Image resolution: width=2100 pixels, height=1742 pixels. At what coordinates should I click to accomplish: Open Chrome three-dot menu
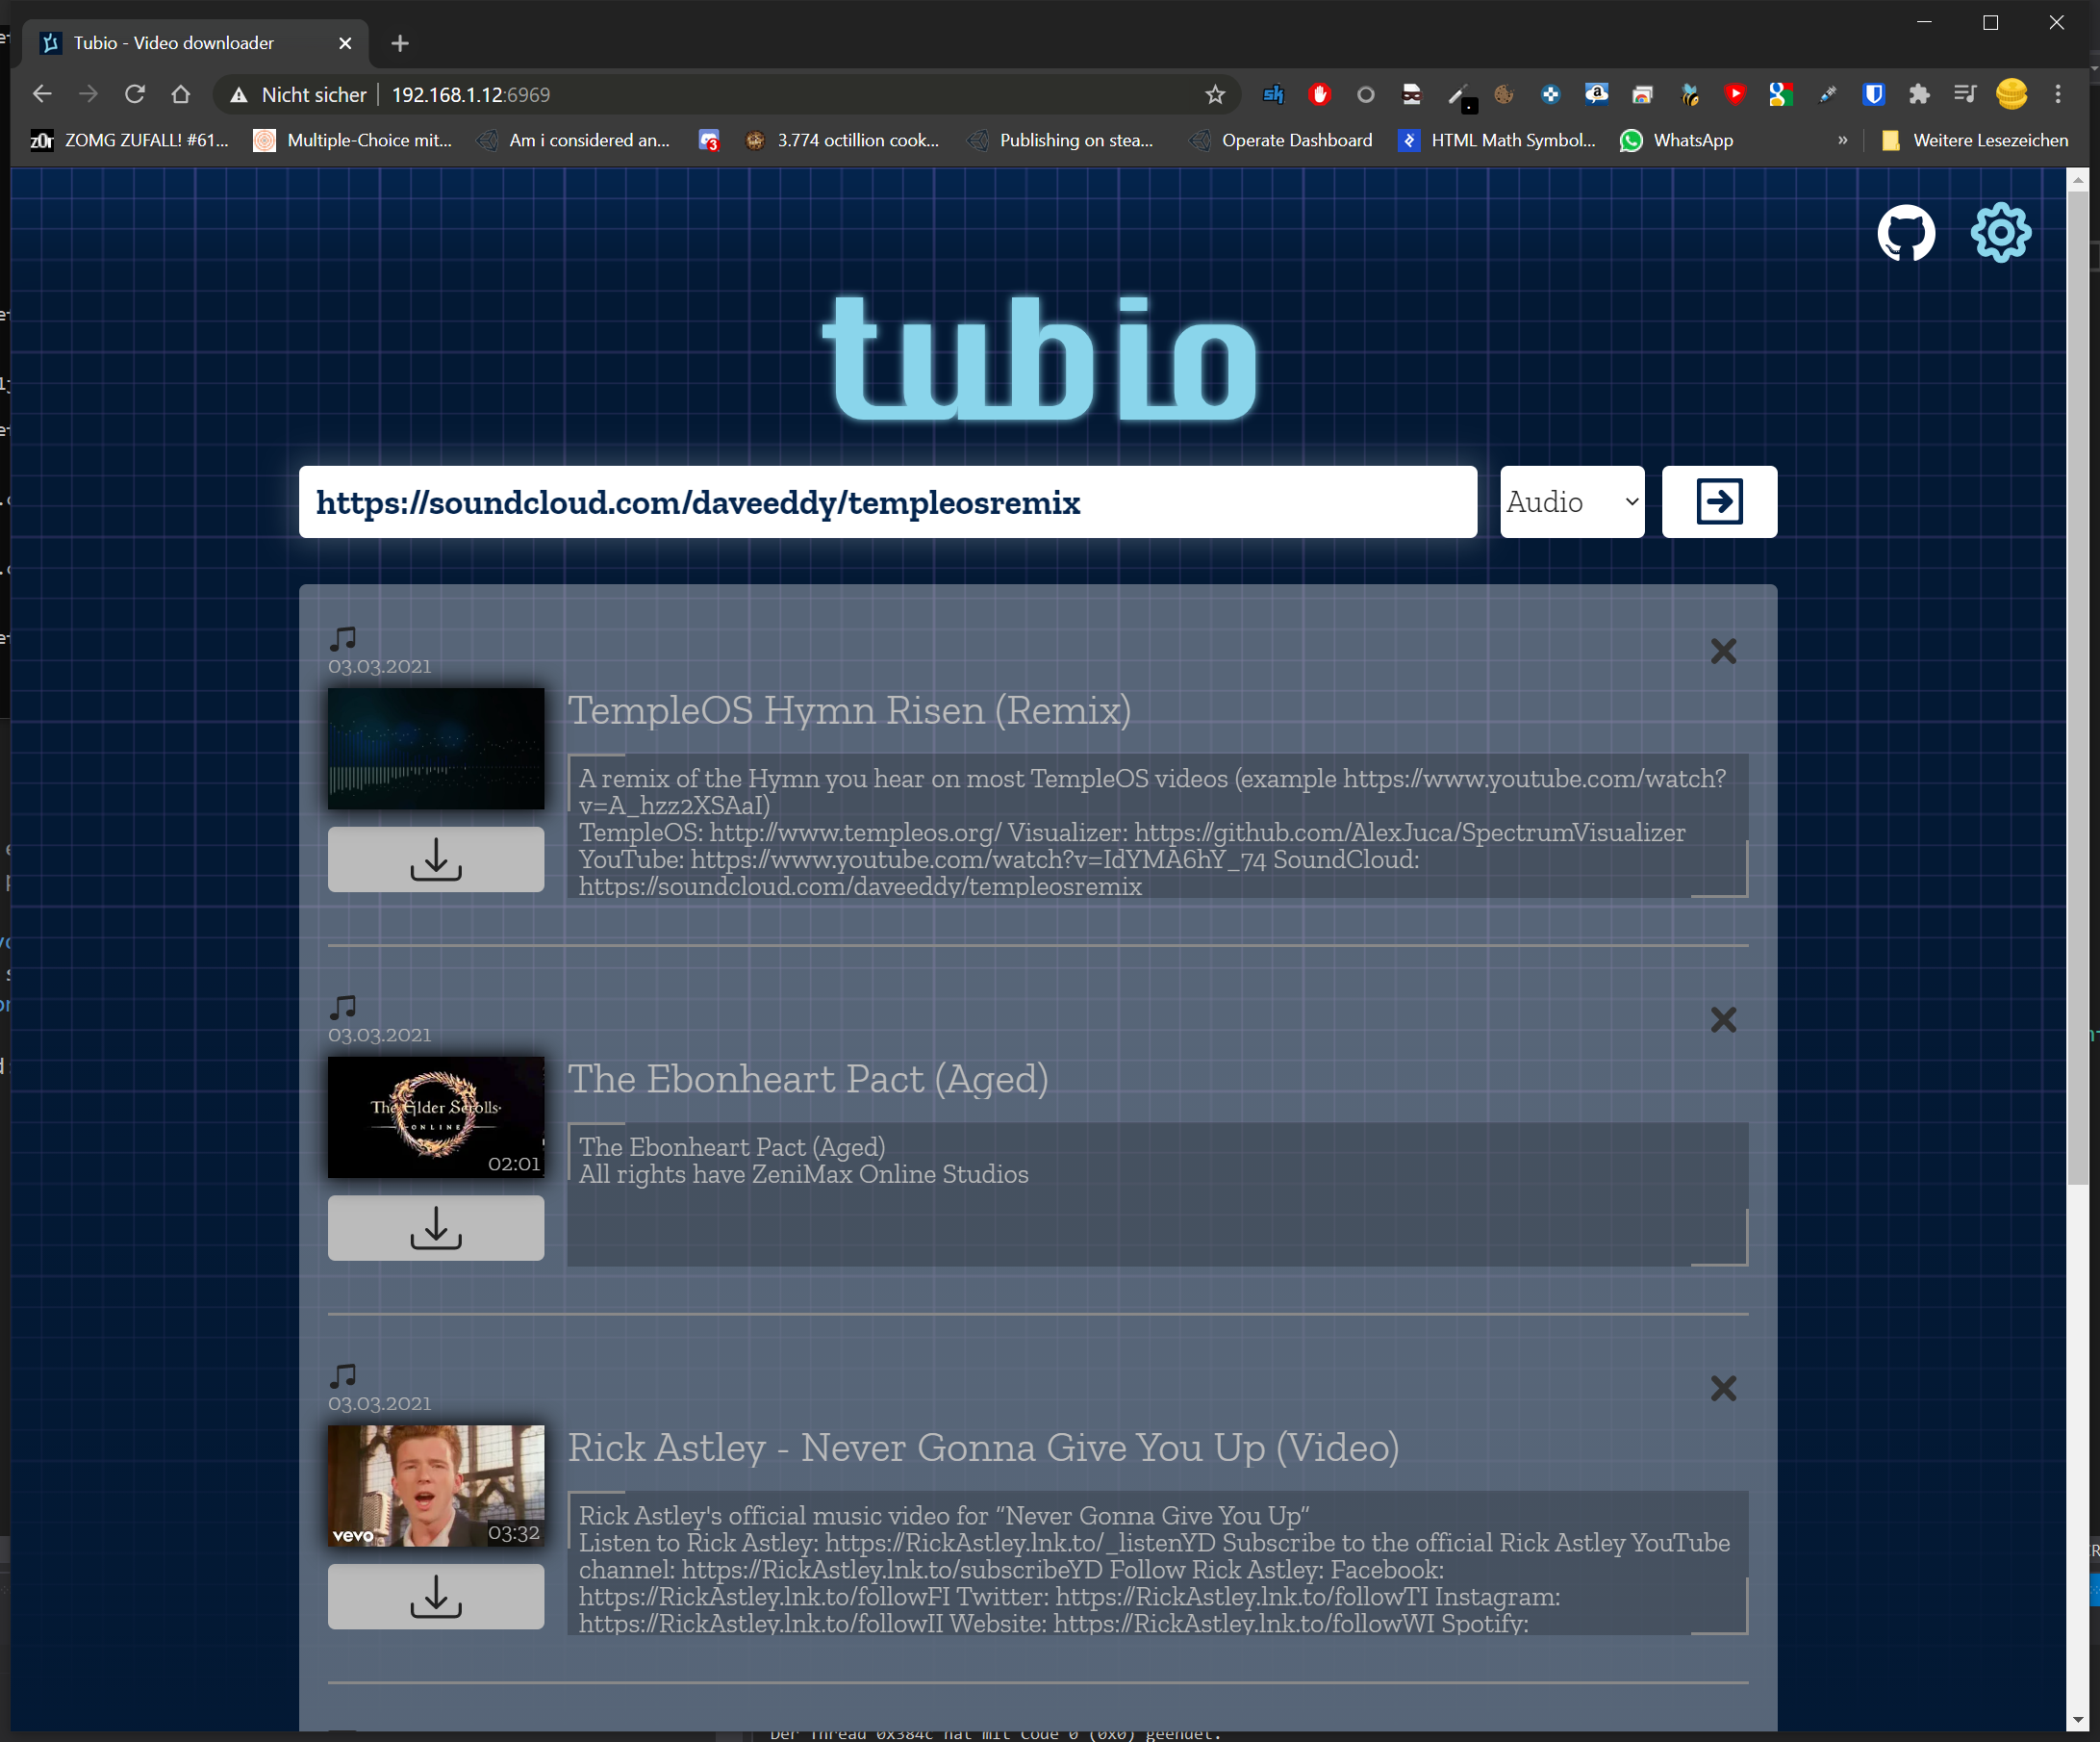click(2057, 94)
